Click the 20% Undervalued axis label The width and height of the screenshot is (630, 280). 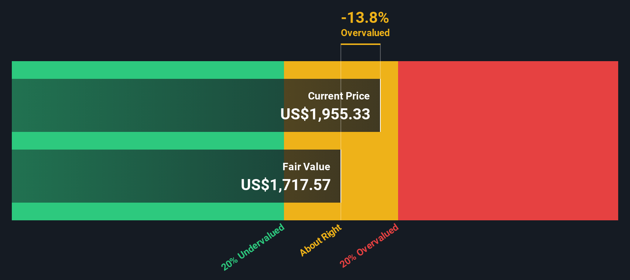tap(253, 246)
